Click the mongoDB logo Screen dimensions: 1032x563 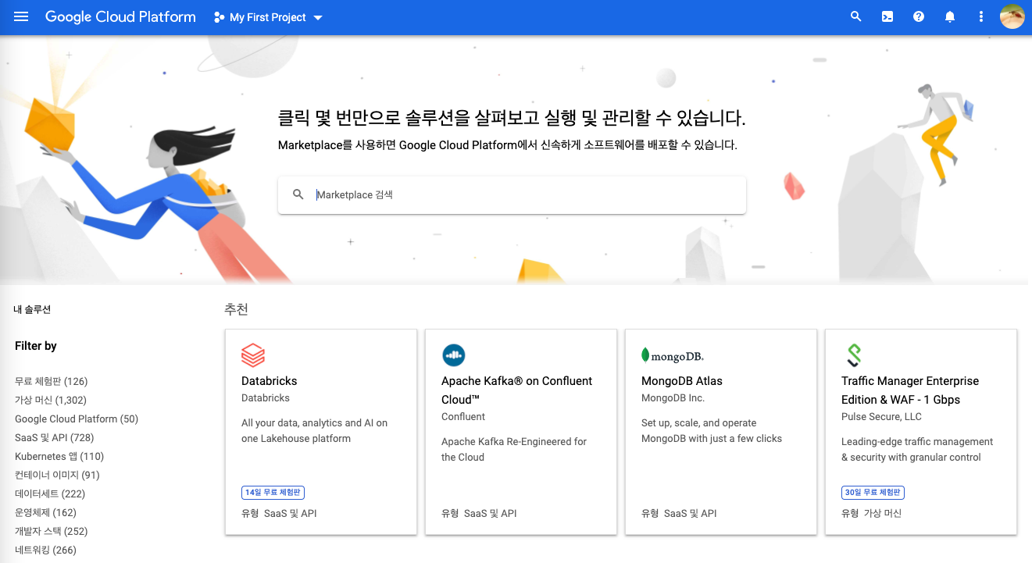[673, 356]
